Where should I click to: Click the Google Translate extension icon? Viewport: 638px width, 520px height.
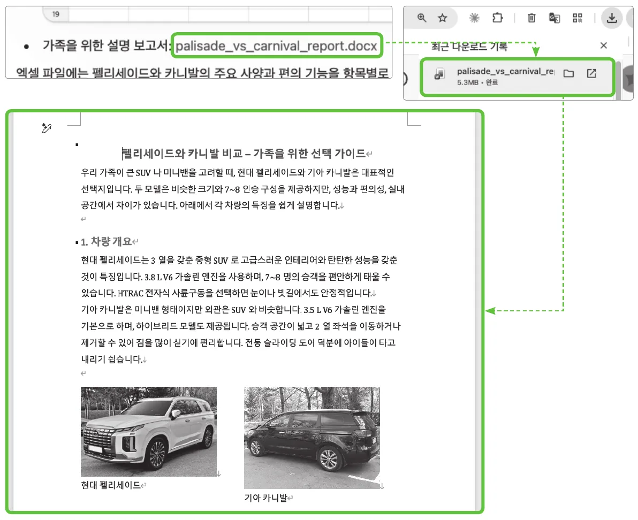554,18
